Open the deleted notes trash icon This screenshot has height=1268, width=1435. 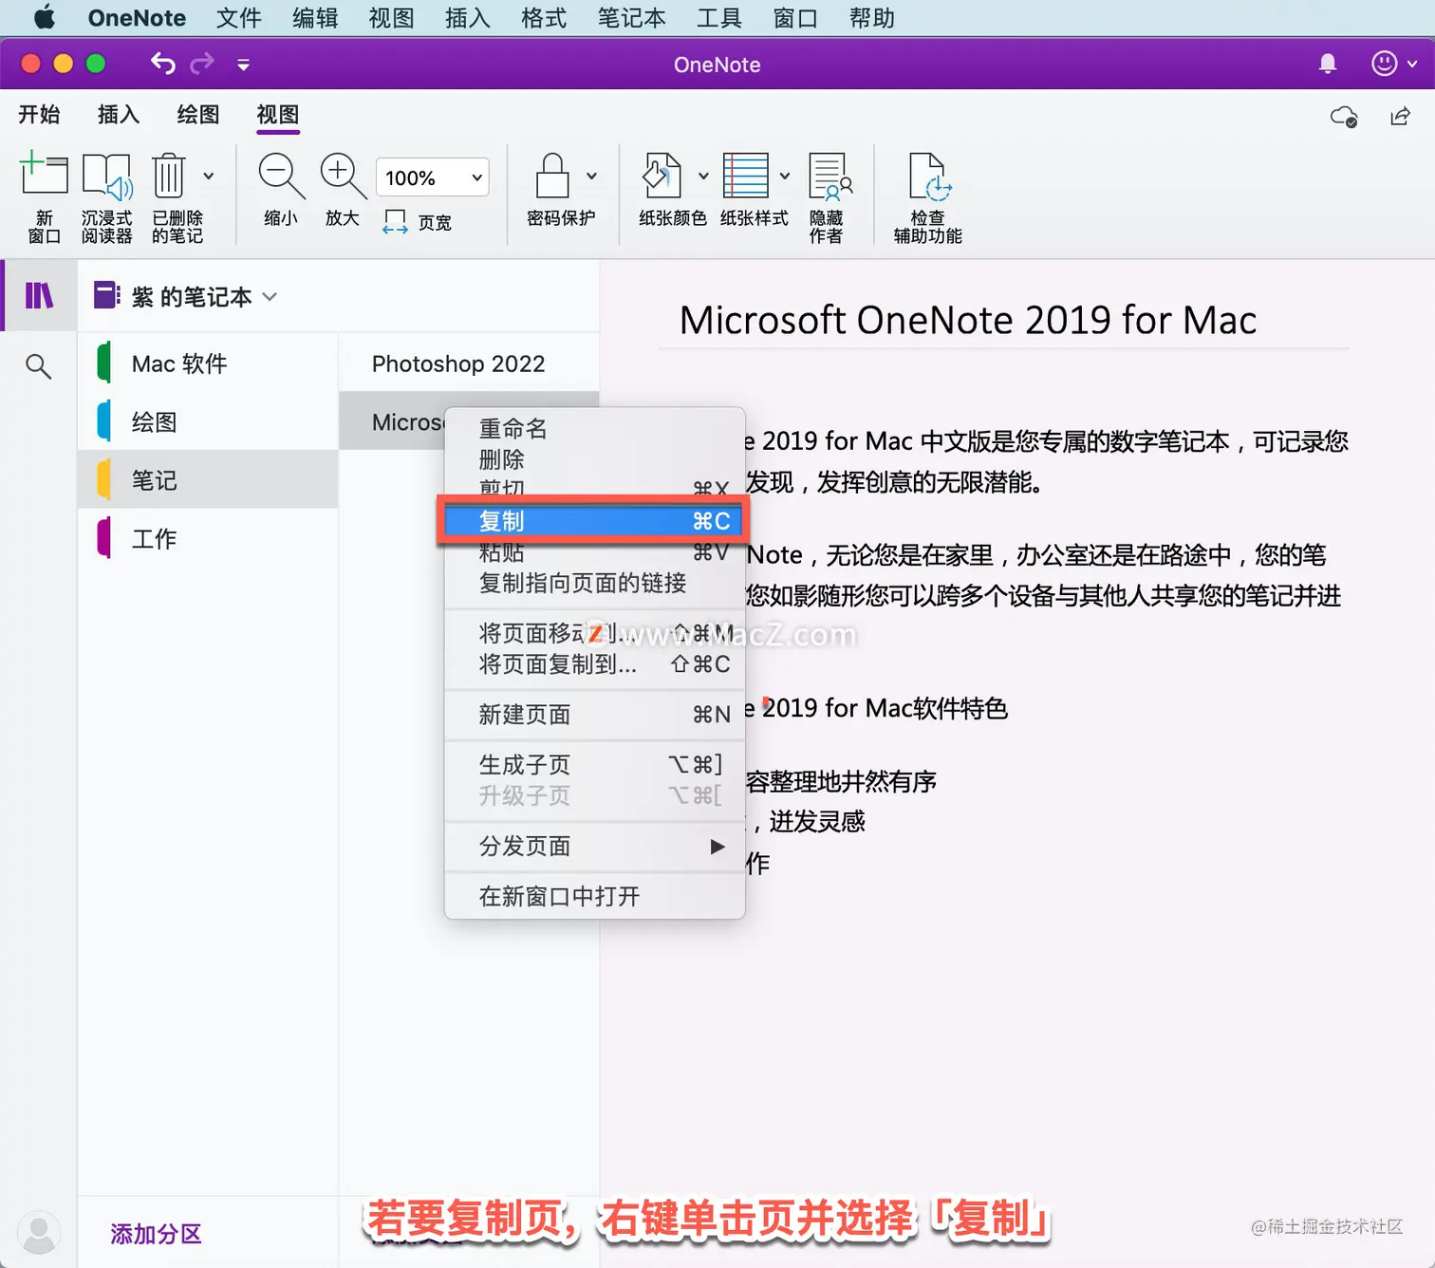point(169,176)
